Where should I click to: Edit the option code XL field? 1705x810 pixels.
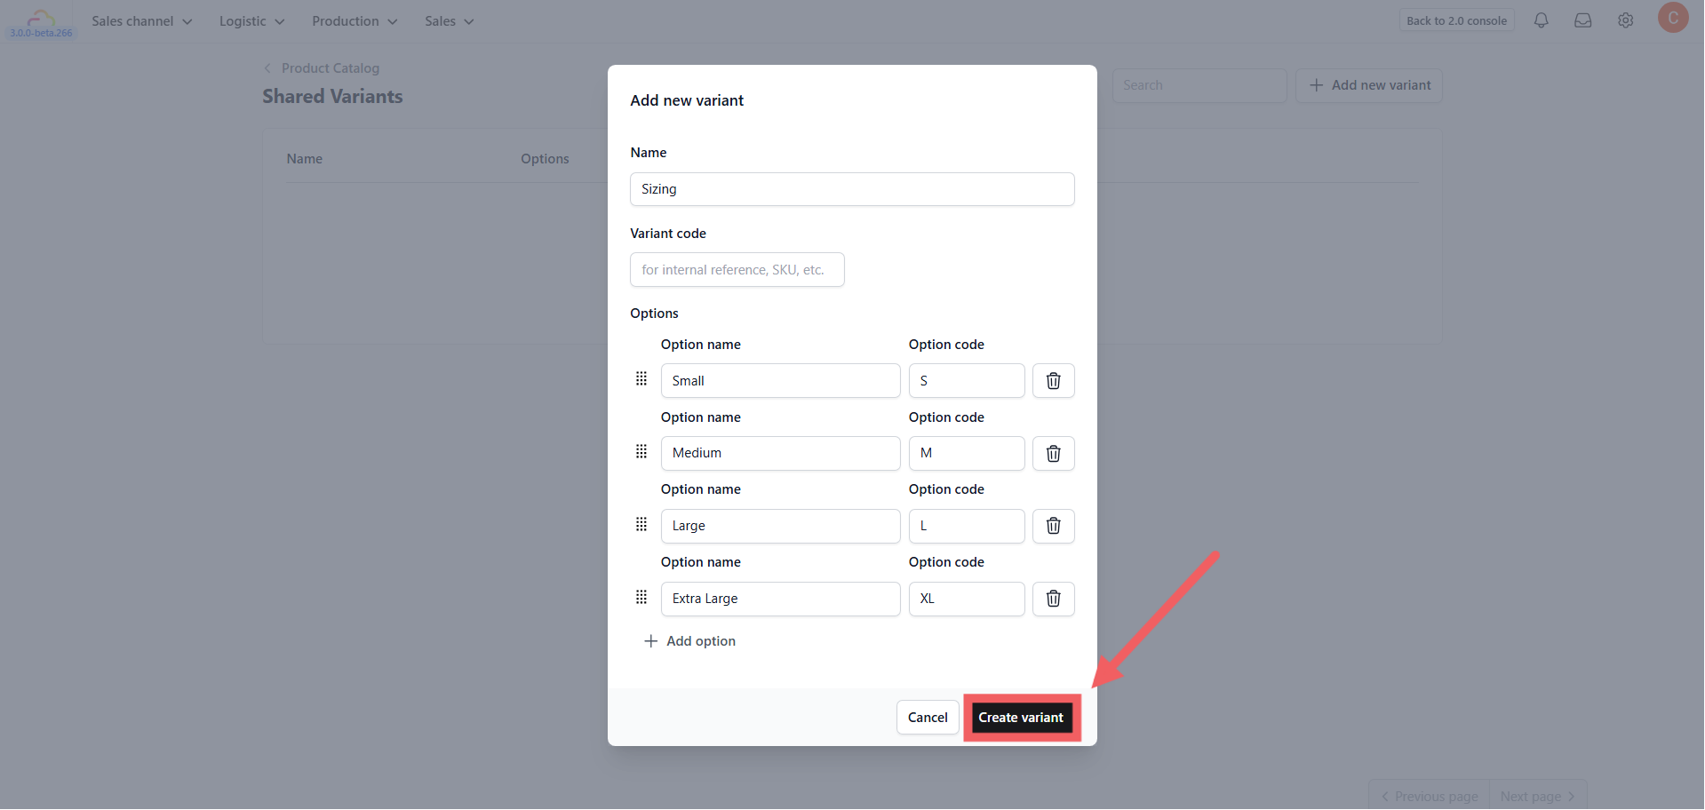click(x=967, y=599)
